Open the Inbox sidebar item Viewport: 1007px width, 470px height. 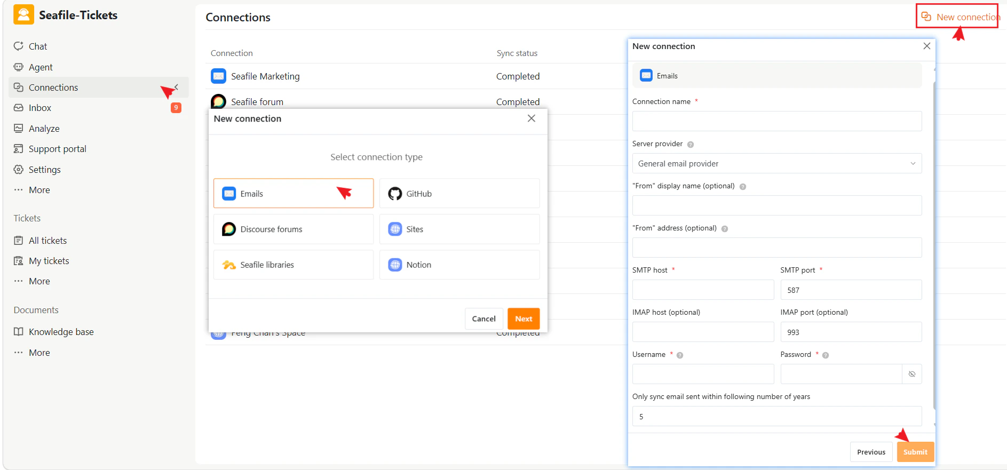click(x=40, y=108)
